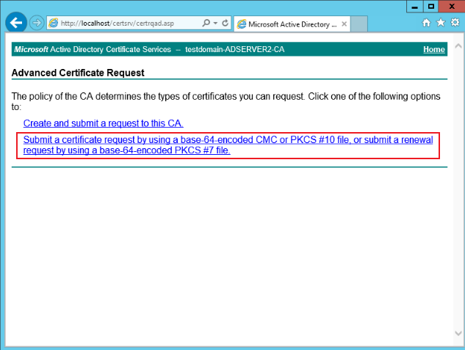465x350 pixels.
Task: Maximize the Internet Explorer window
Action: tap(430, 7)
